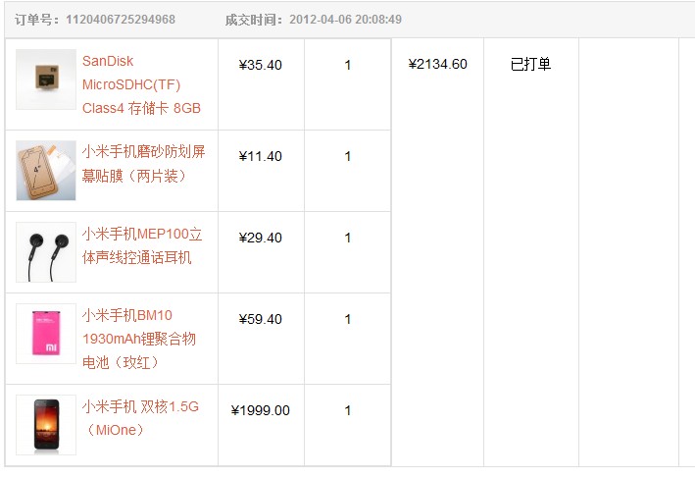Click the black earphones product image
Image resolution: width=695 pixels, height=478 pixels.
pyautogui.click(x=45, y=252)
